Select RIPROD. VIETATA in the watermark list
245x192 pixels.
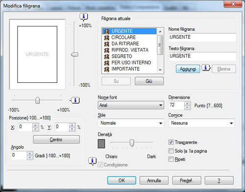(x=129, y=50)
